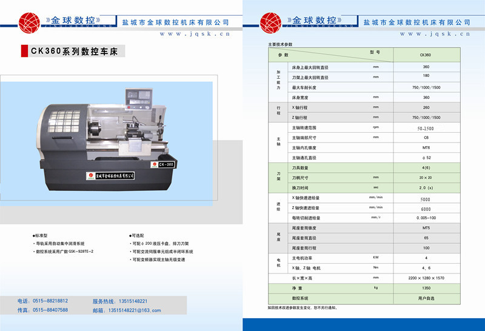Click the line 可配交流伺服单元组成半闭环系统
This screenshot has height=331, width=485.
tap(161, 252)
